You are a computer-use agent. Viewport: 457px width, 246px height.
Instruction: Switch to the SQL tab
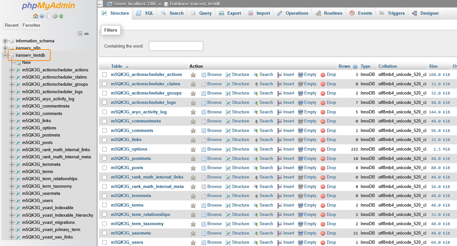tap(145, 13)
